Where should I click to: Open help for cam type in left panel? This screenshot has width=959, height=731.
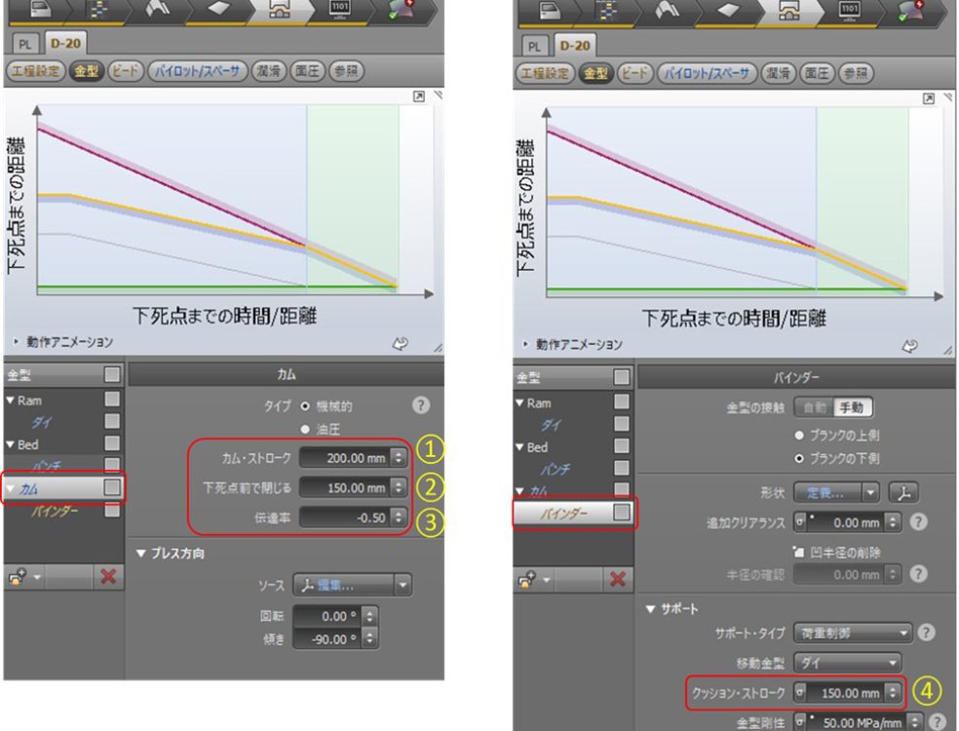coord(421,404)
